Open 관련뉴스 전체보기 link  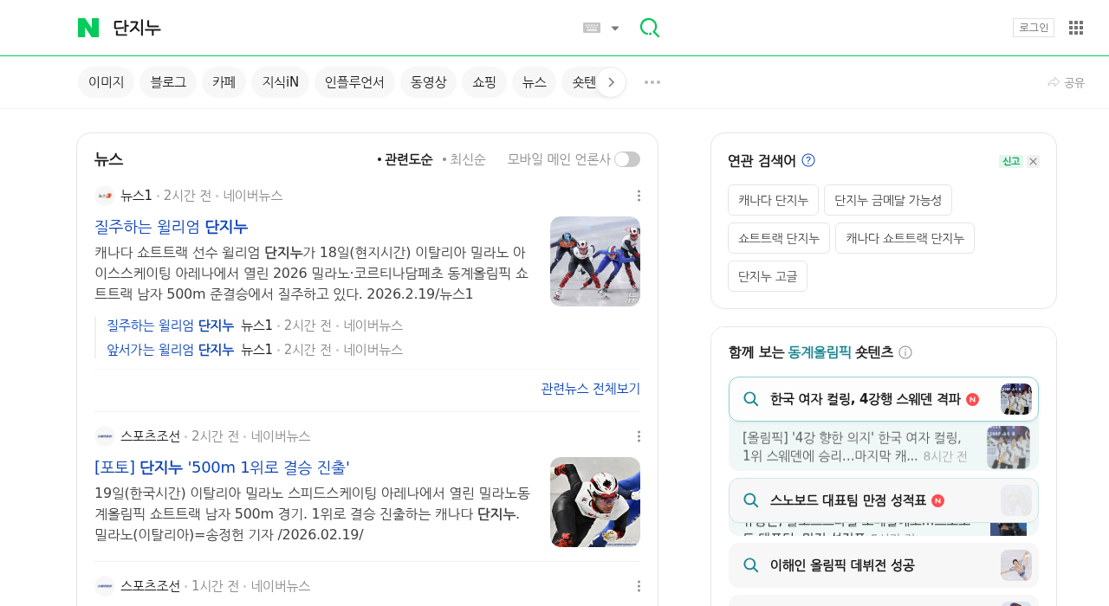(x=591, y=388)
